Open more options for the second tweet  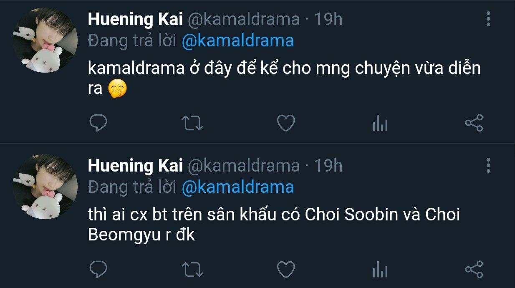pos(488,165)
